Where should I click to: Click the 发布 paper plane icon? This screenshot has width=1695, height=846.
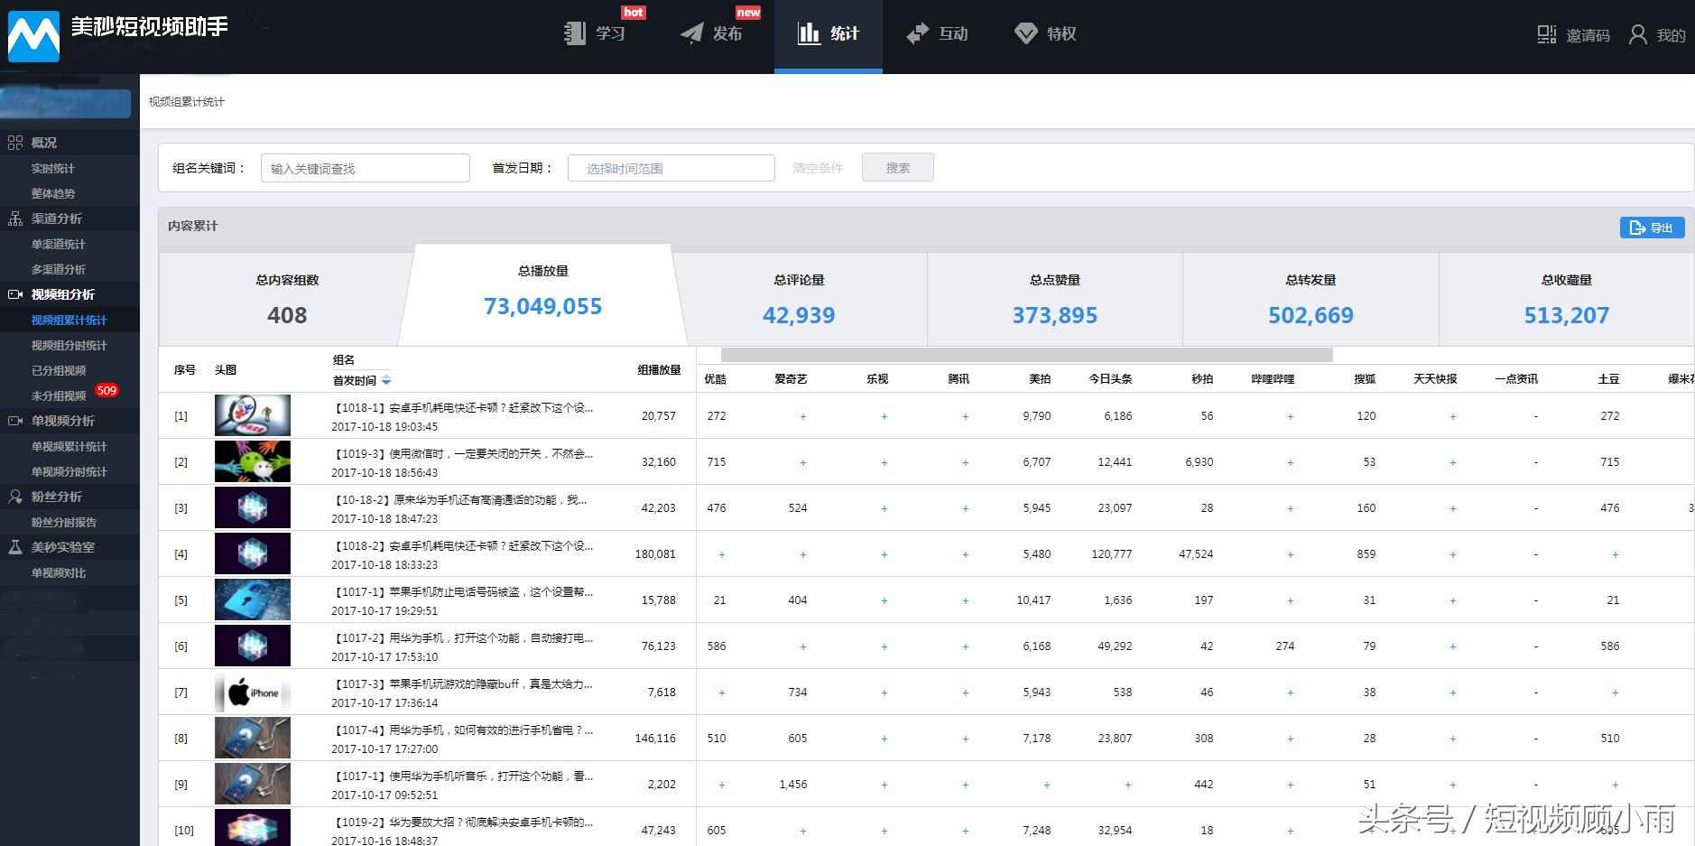coord(691,34)
